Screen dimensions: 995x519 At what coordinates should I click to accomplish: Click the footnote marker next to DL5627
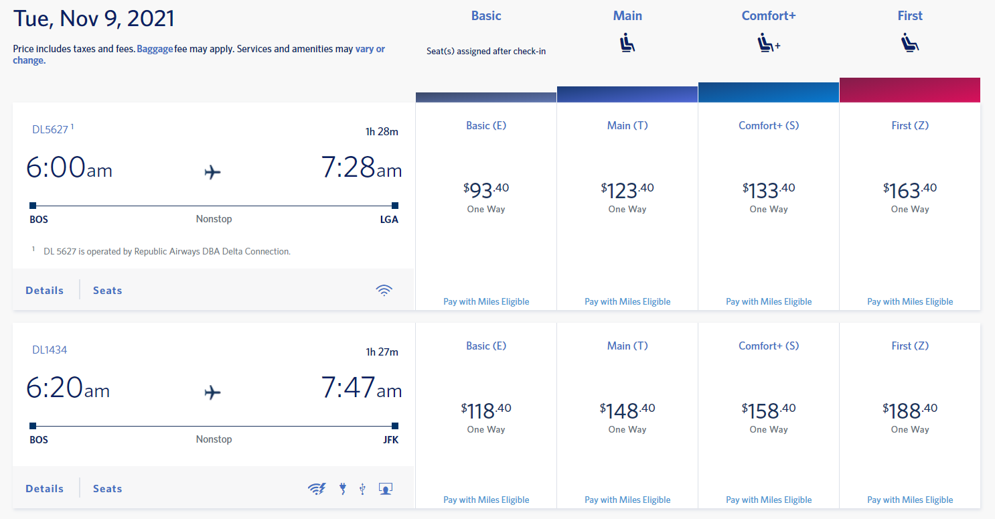click(x=73, y=126)
